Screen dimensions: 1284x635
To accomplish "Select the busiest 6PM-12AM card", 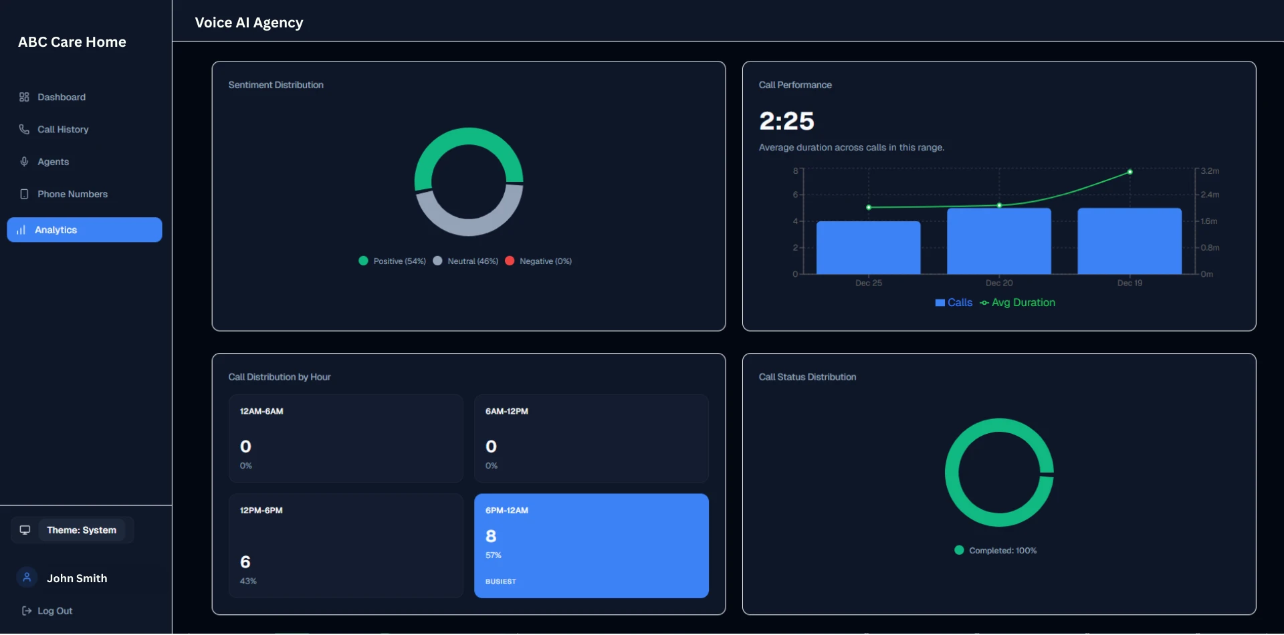I will [x=591, y=546].
